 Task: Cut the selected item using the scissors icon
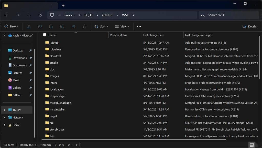[29, 26]
